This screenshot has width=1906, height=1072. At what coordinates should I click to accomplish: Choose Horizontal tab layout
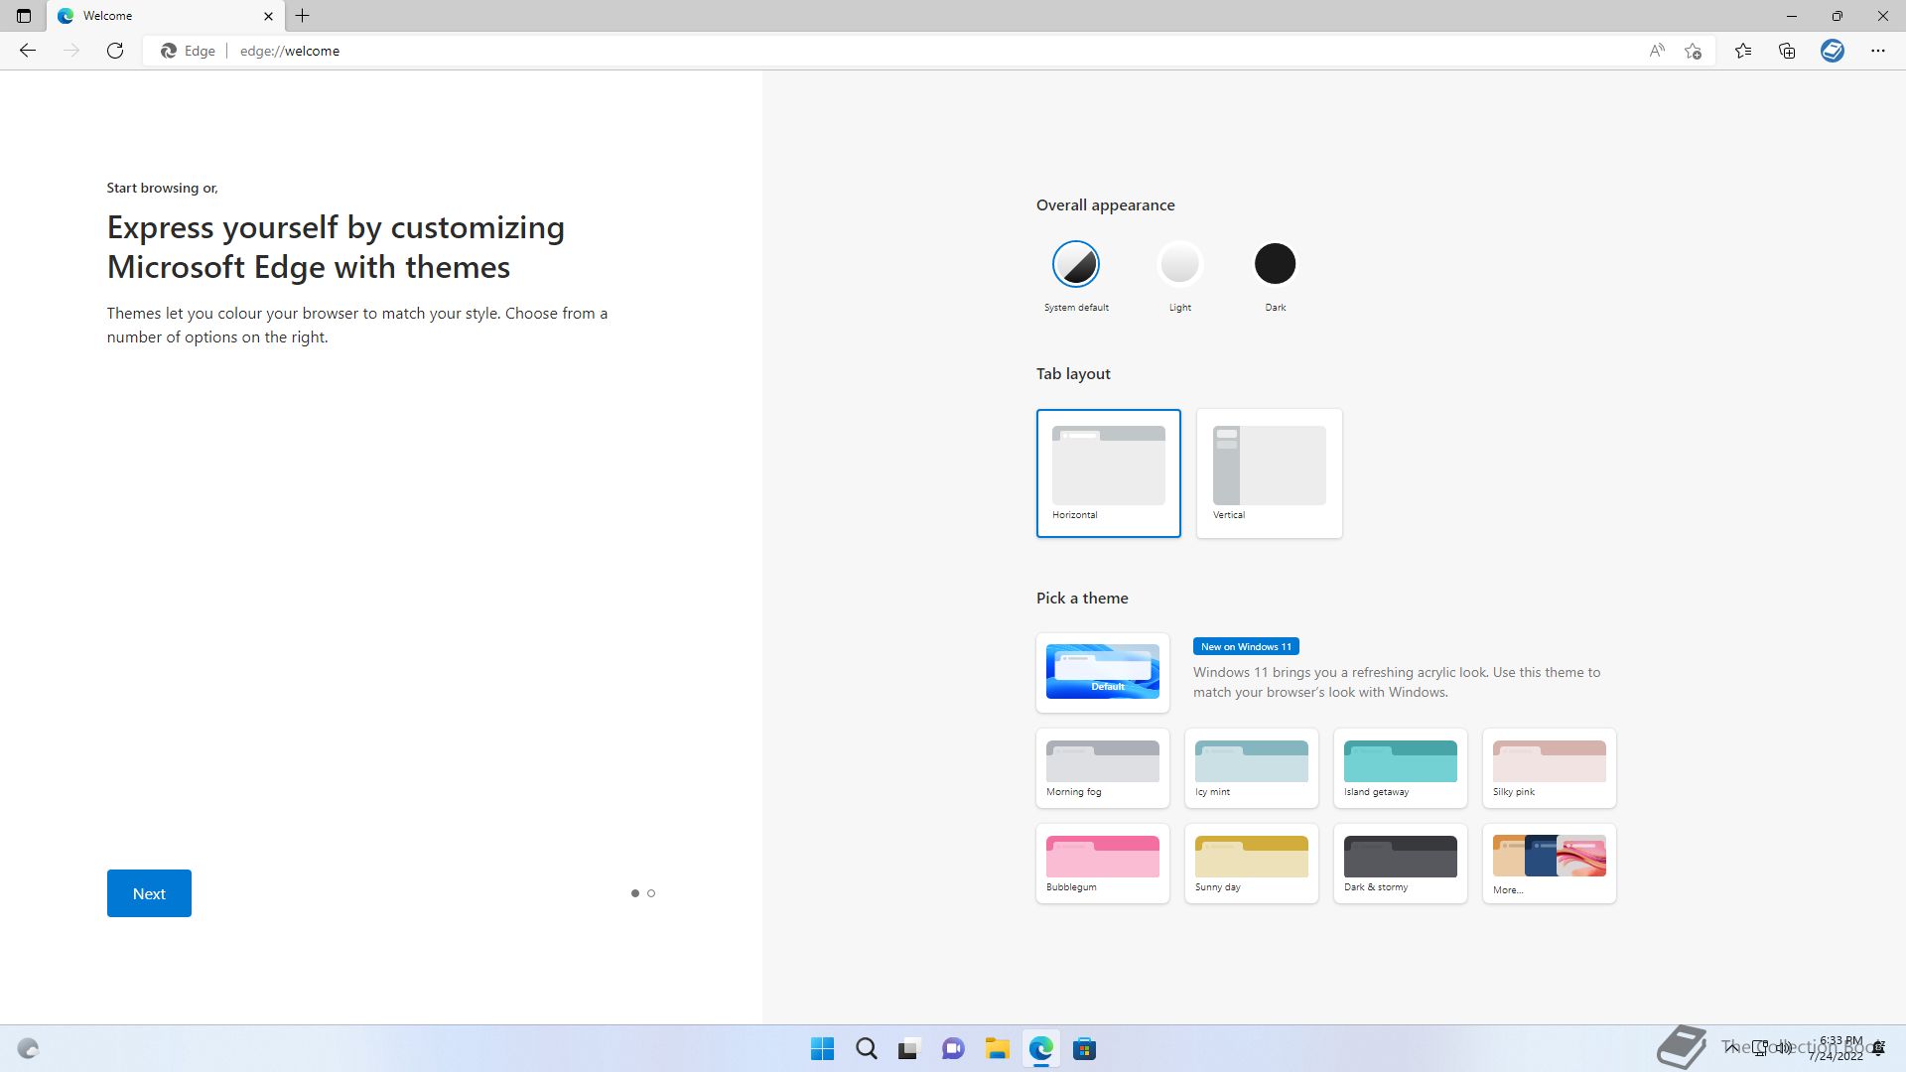[1108, 473]
